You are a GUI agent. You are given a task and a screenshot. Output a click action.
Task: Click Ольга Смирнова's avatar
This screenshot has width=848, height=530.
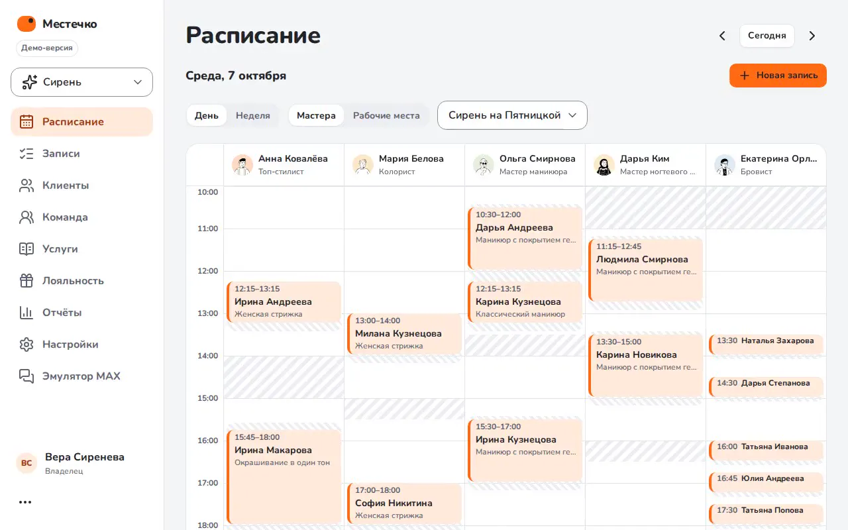484,165
